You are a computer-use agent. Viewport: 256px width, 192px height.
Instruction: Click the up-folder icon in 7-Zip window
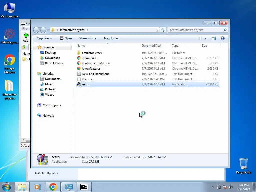click(24, 47)
